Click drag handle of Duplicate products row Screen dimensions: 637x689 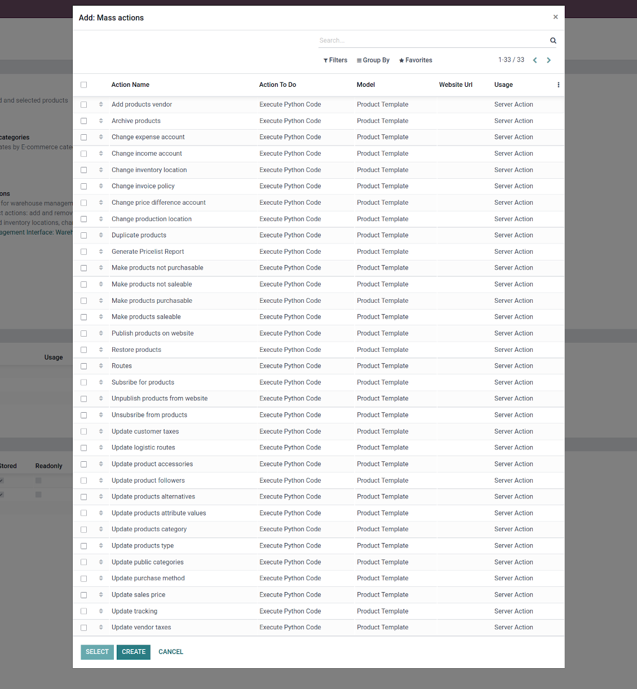click(x=101, y=235)
